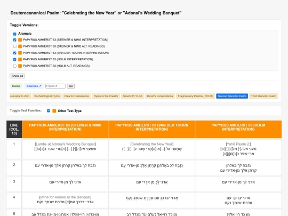Click the Line (Col. 13) header cell
This screenshot has height=216, width=288.
14,129
